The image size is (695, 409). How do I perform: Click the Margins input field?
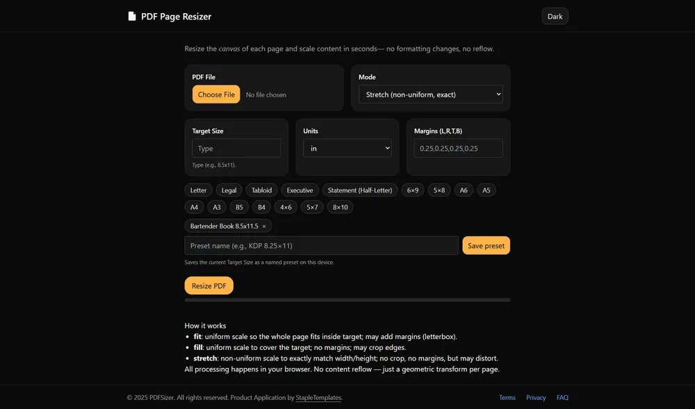pyautogui.click(x=458, y=149)
